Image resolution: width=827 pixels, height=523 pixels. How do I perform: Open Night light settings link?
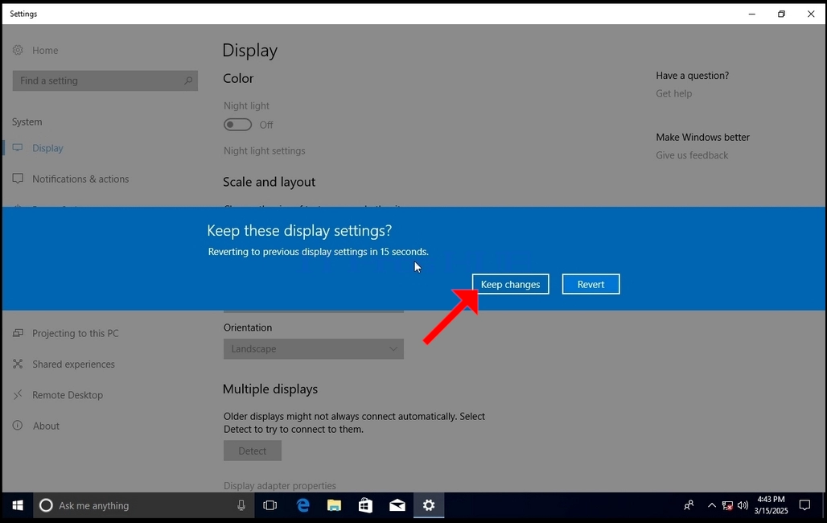click(264, 150)
